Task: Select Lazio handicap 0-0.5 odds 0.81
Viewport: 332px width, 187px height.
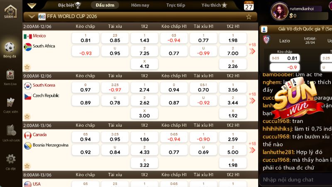Action: point(285,58)
